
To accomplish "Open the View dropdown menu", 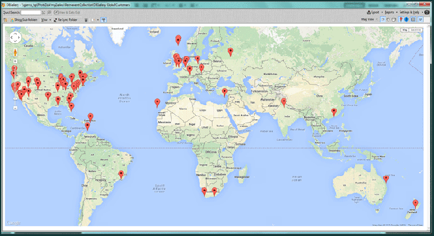I will click(46, 20).
